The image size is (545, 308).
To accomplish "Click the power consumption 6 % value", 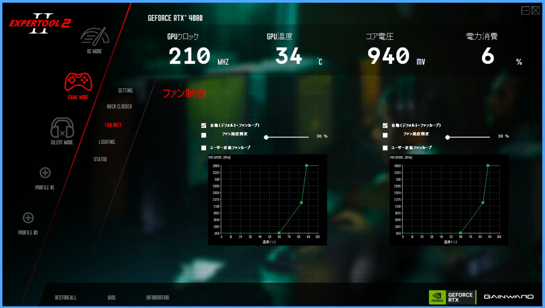I will [x=488, y=56].
